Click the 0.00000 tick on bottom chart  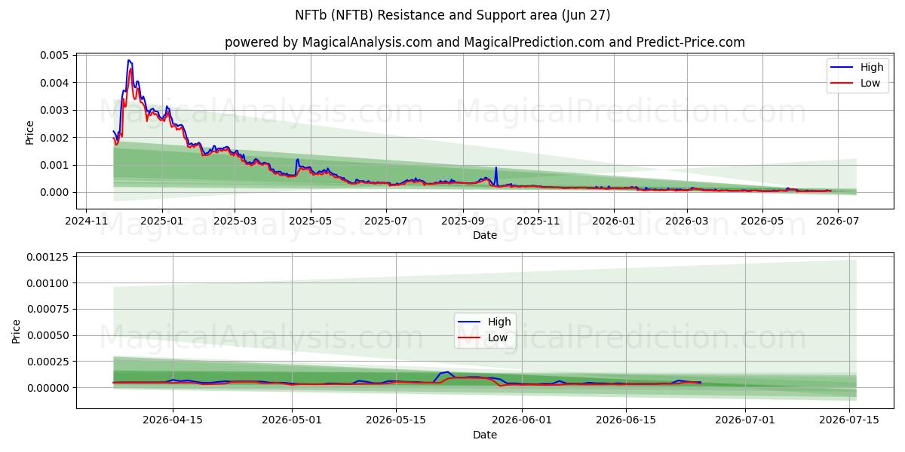[48, 387]
